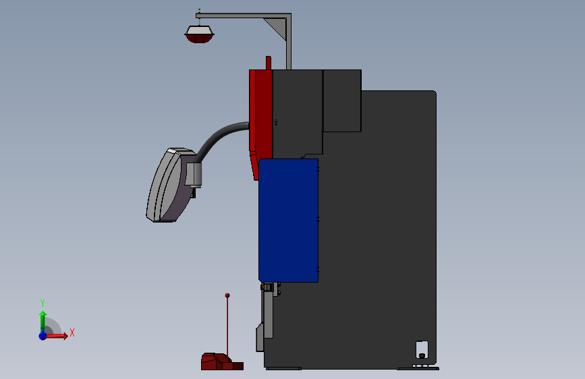Viewport: 585px width, 379px height.
Task: Click the triangular gusset bracket
Action: coord(278,27)
